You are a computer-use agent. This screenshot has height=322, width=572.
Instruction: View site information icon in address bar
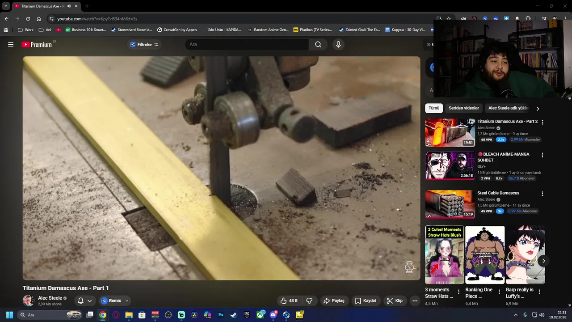click(x=51, y=19)
